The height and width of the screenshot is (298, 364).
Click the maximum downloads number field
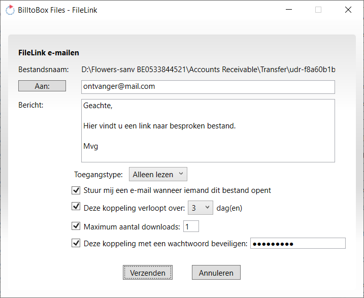point(191,226)
